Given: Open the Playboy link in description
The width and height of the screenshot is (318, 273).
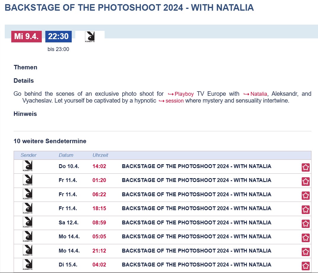Looking at the screenshot, I should [x=181, y=94].
